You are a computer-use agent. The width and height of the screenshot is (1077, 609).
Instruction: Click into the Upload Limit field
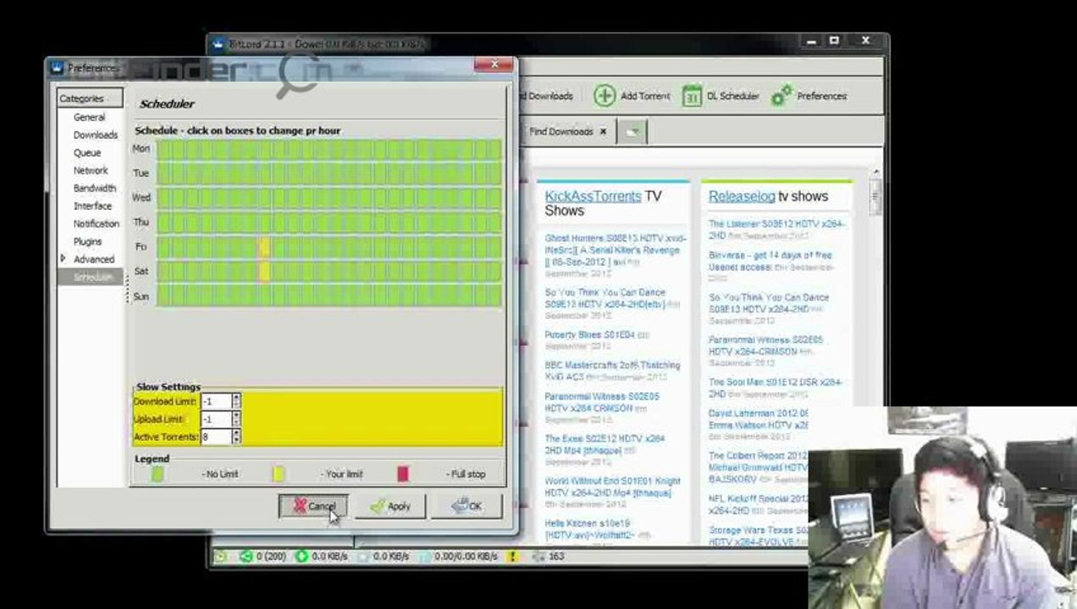click(216, 419)
